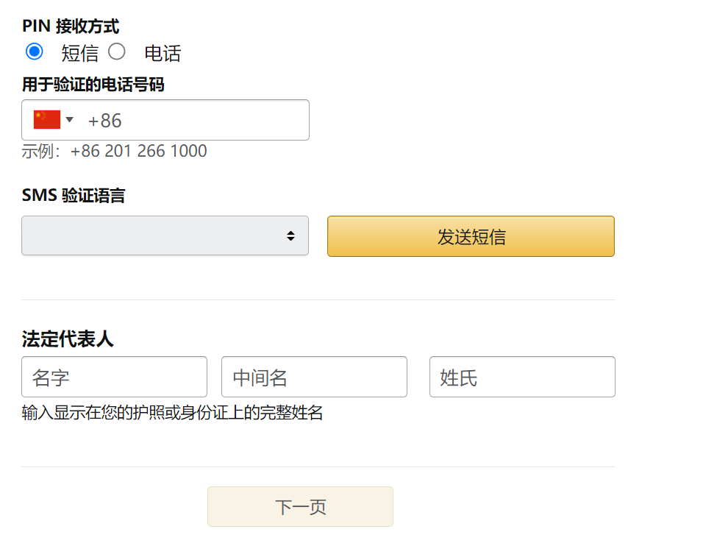Click the example number +86 201 266 1000

[x=138, y=151]
